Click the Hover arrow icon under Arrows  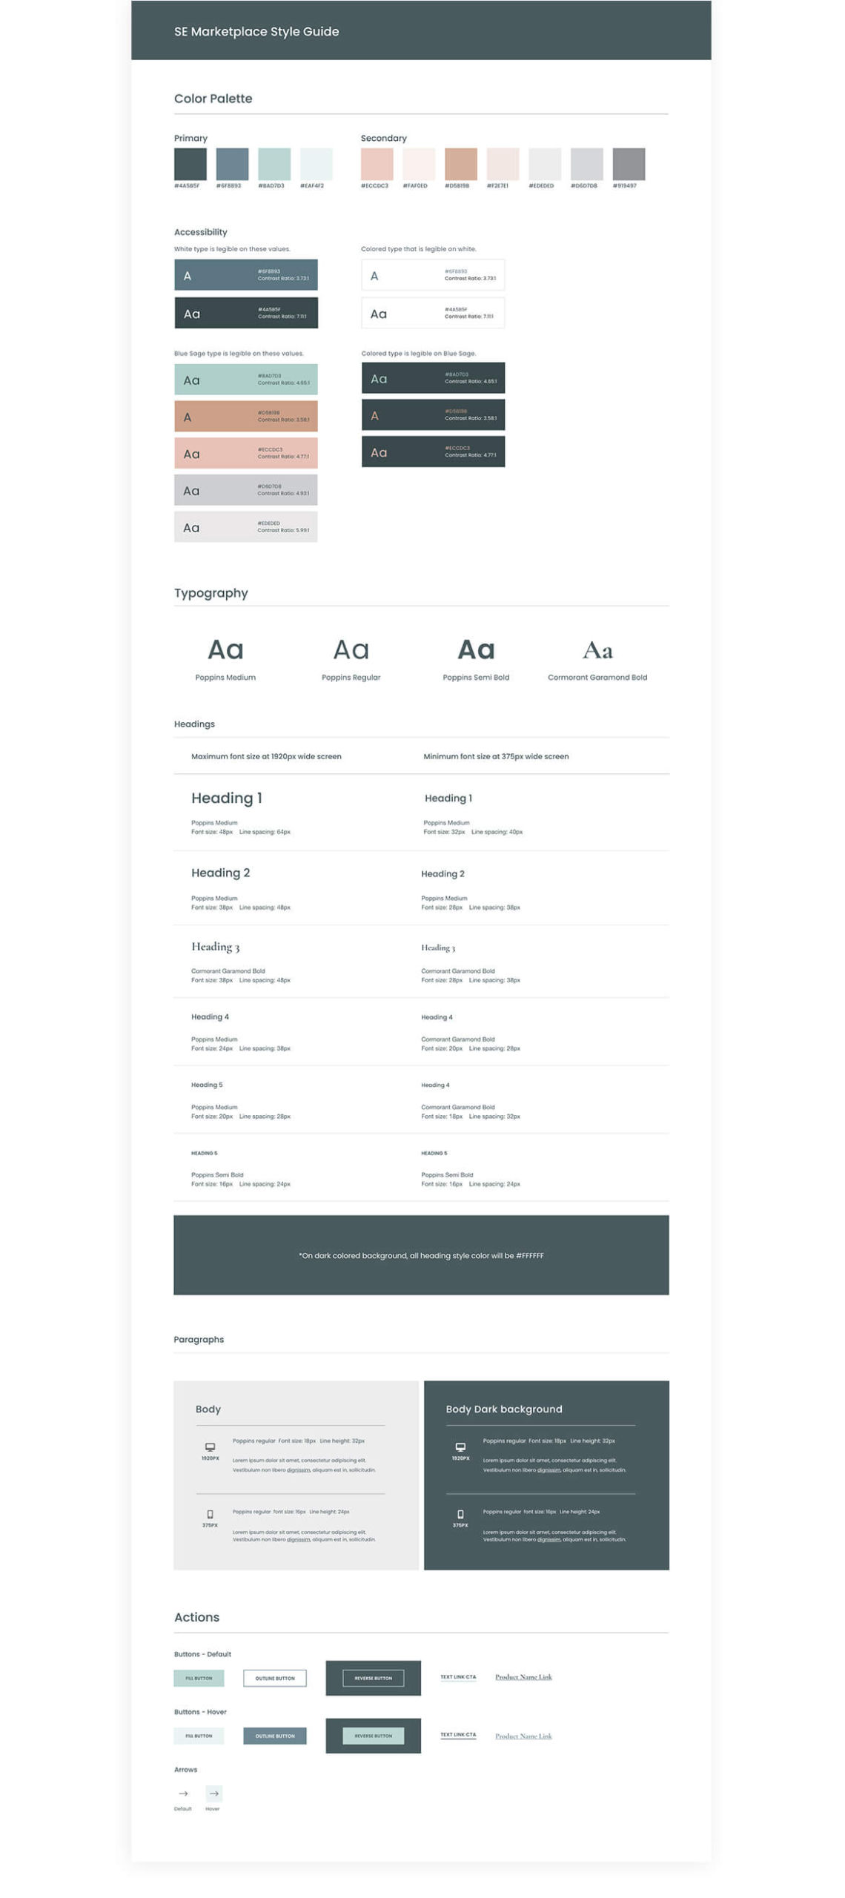(x=213, y=1792)
